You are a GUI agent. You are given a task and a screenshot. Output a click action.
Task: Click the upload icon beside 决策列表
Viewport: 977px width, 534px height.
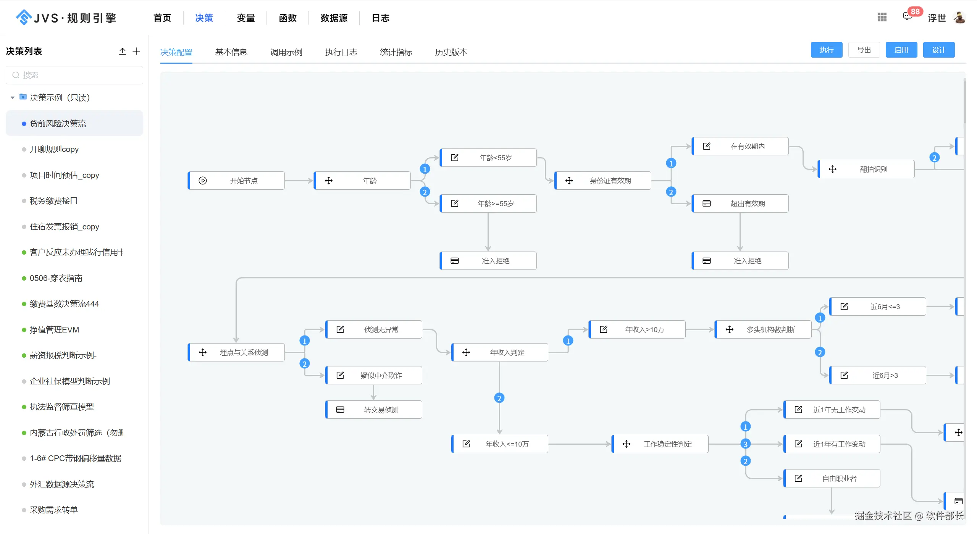[x=122, y=51]
